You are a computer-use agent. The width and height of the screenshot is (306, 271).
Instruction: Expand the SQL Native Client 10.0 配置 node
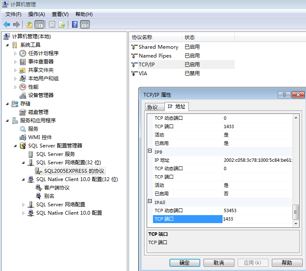[24, 213]
